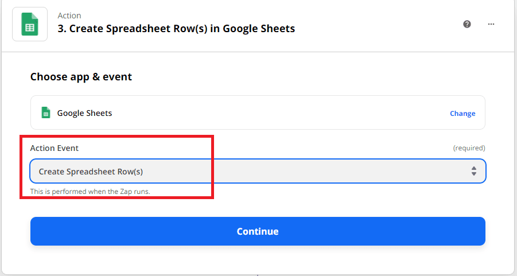Viewport: 517px width, 276px height.
Task: Click the up-down arrows on the Action Event field
Action: click(x=474, y=171)
